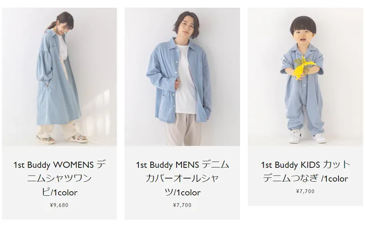
Task: Select the ¥7,700 price under MENS shirt
Action: [182, 205]
